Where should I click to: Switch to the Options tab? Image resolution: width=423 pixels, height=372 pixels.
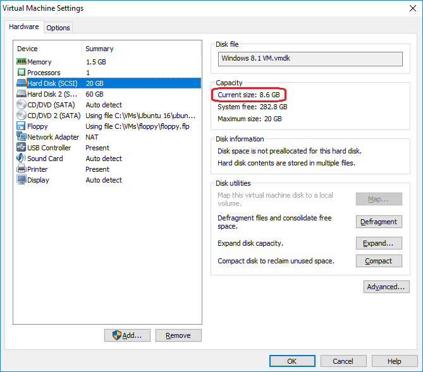click(58, 28)
